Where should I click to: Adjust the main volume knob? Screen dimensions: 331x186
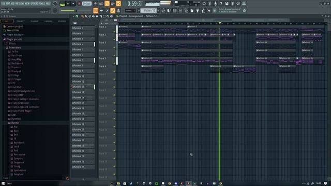pyautogui.click(x=55, y=4)
